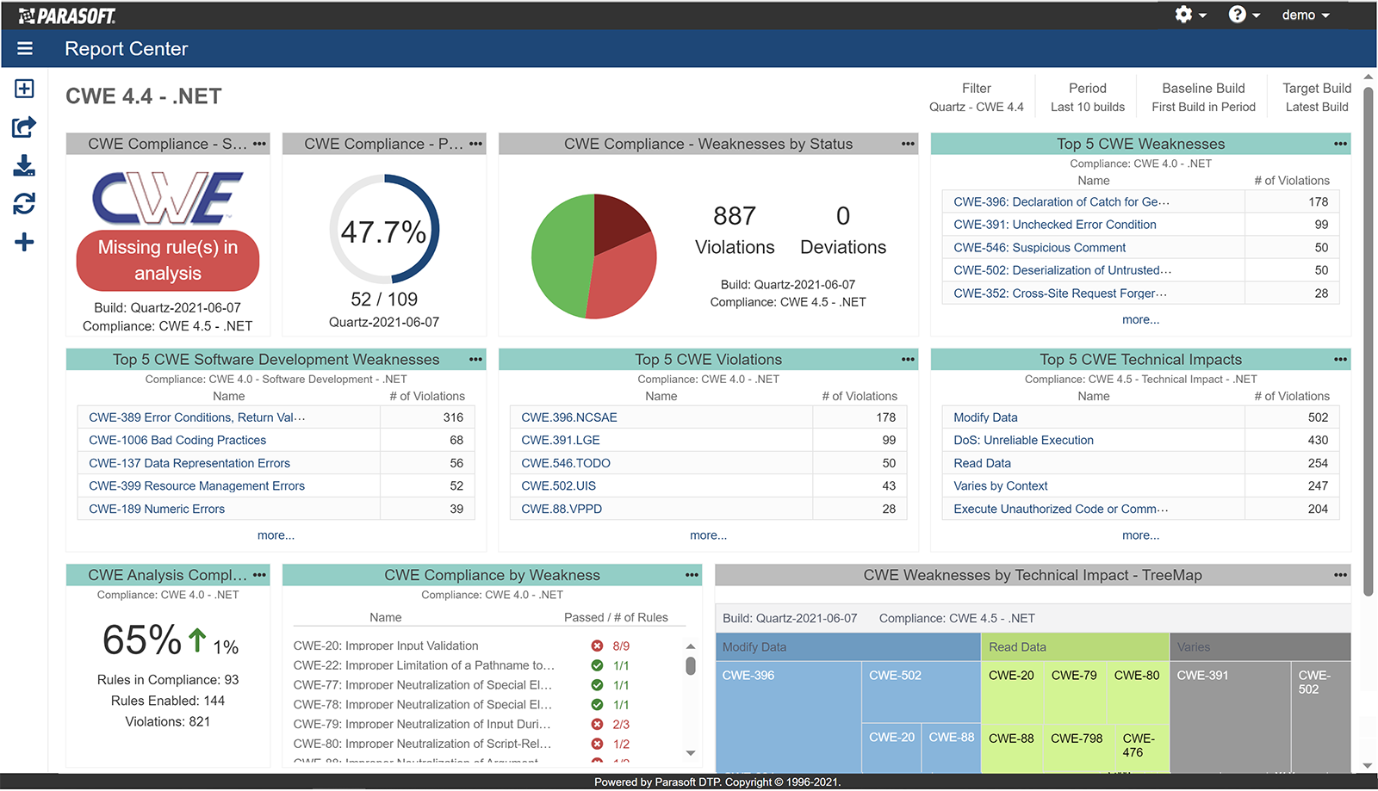This screenshot has width=1378, height=791.
Task: Click the add new dashboard icon in sidebar
Action: click(x=23, y=88)
